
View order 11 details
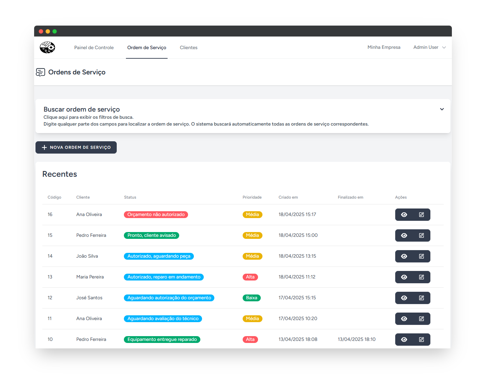(404, 319)
